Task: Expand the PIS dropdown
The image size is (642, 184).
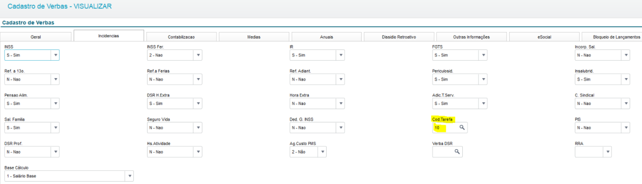Action: 626,128
